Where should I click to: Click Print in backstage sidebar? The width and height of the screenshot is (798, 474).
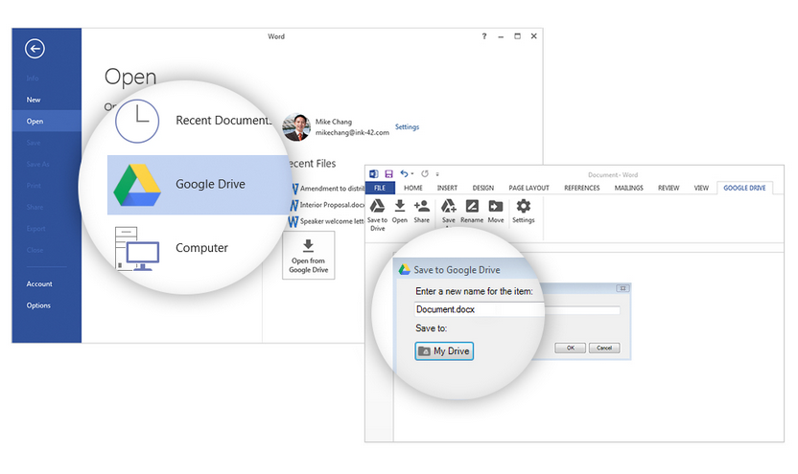pos(34,186)
